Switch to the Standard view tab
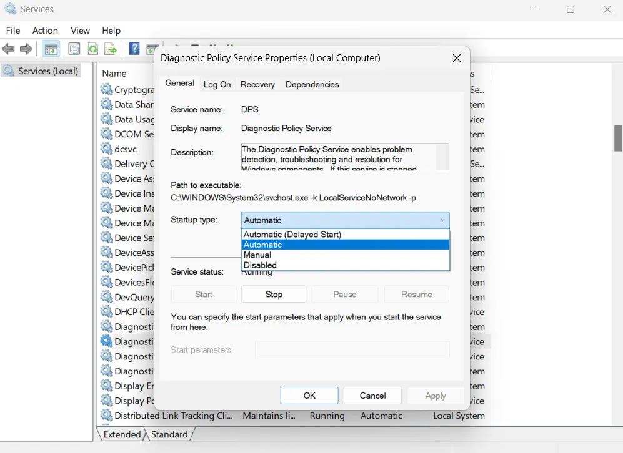Viewport: 623px width, 453px height. (x=169, y=434)
